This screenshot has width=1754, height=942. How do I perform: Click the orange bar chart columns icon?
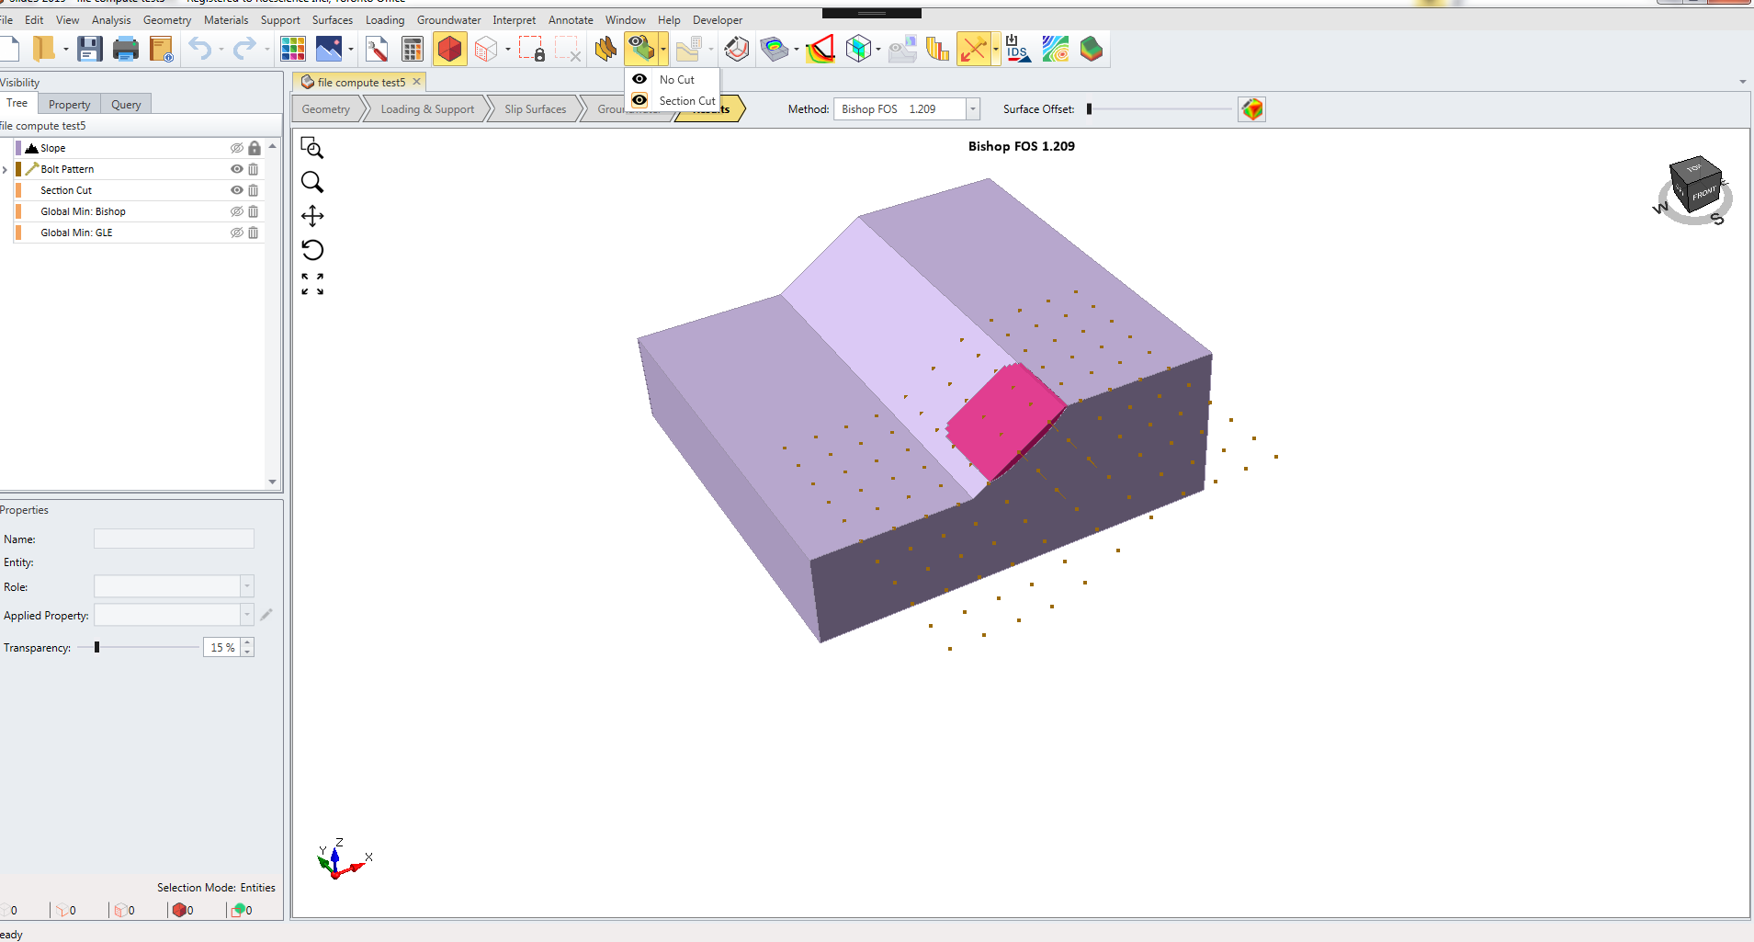(937, 49)
